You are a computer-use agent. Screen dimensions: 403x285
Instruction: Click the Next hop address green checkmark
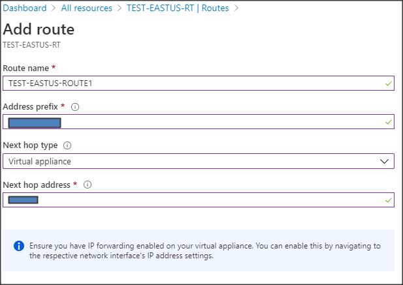389,200
